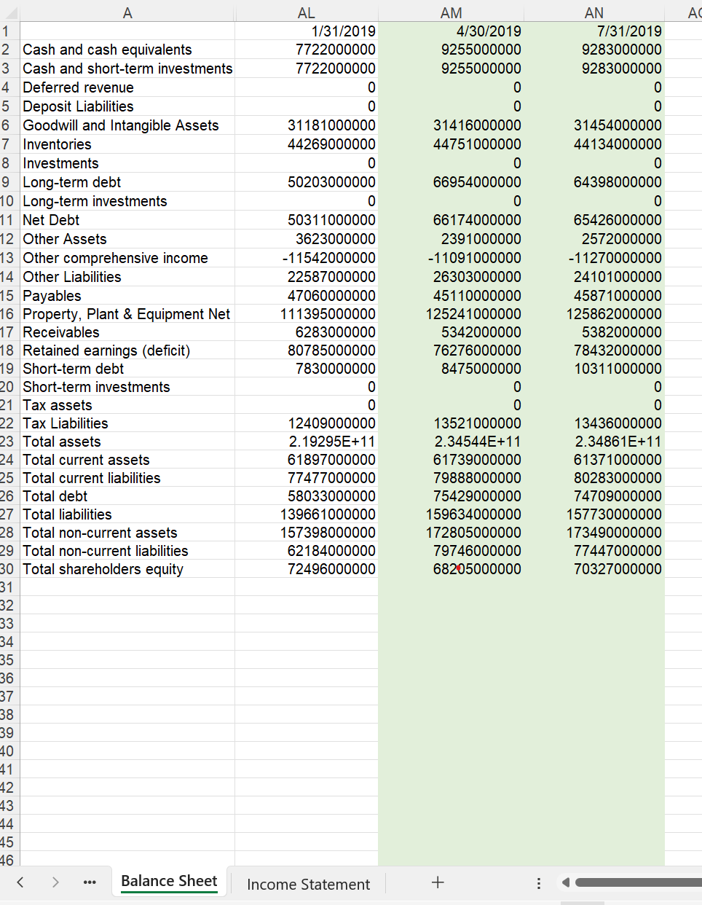Click 'Property, Plant & Equipment Net' label
Viewport: 702px width, 905px height.
pyautogui.click(x=126, y=314)
